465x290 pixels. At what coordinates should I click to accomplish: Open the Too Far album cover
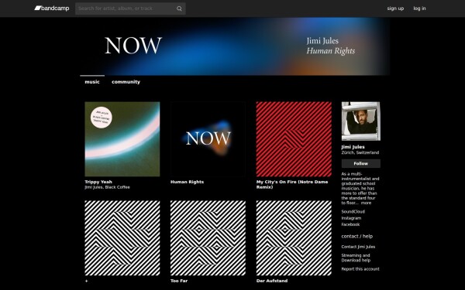(x=208, y=238)
